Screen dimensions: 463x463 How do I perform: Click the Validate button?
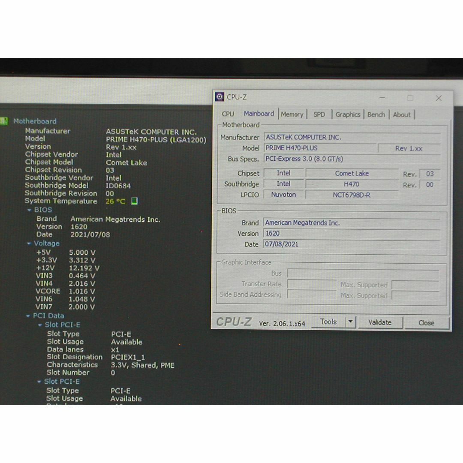[x=380, y=322]
